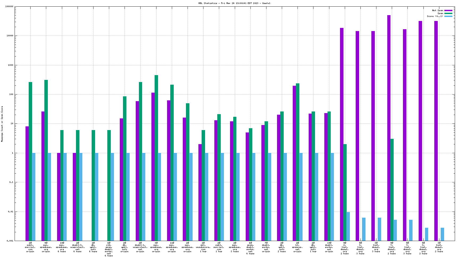Click the rightmost blue Score bar

click(442, 234)
